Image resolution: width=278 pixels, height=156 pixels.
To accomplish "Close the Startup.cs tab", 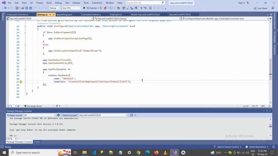I will pos(53,15).
